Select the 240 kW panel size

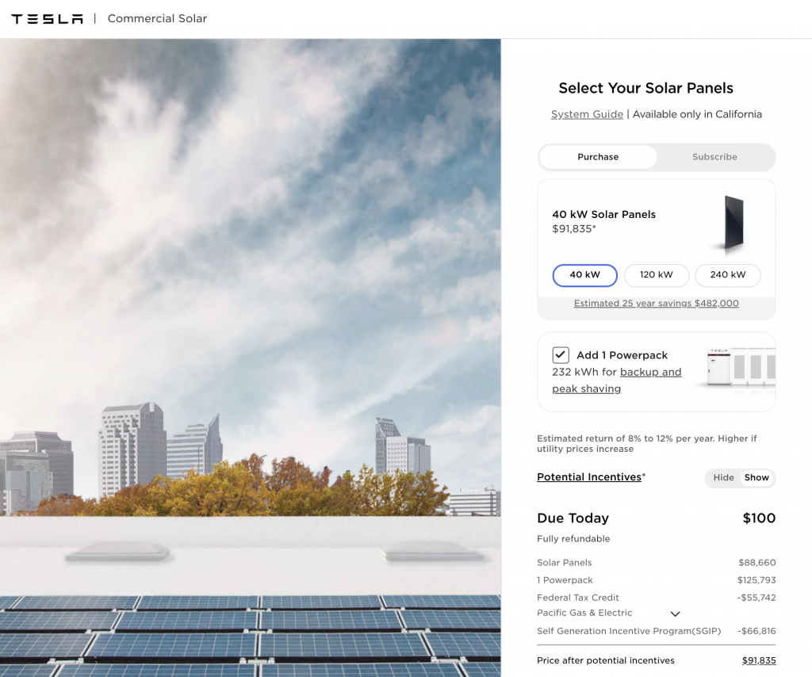click(x=728, y=275)
